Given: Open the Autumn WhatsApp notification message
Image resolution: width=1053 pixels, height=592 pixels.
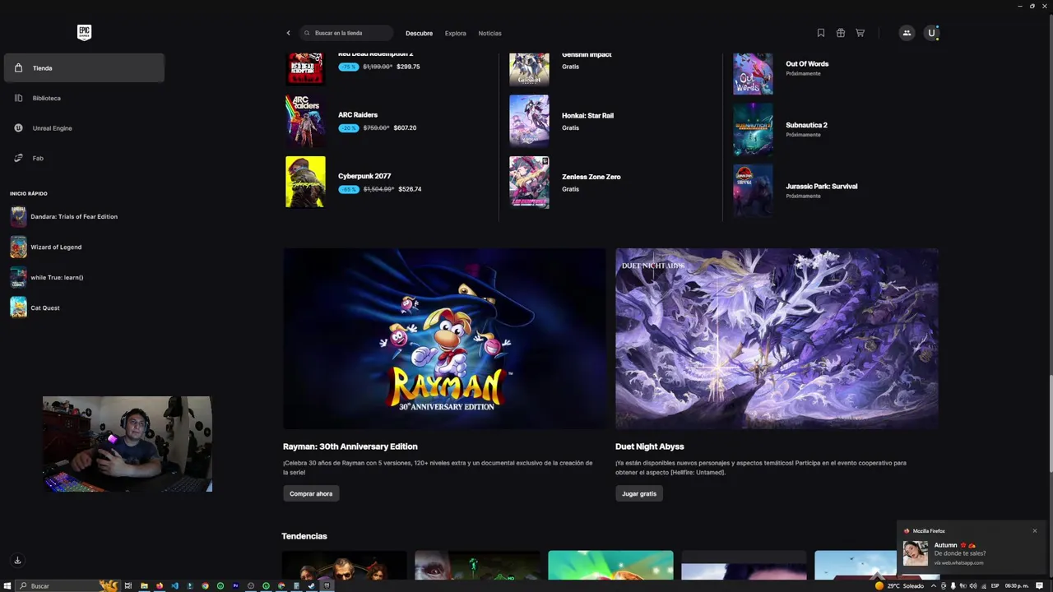Looking at the screenshot, I should [971, 549].
